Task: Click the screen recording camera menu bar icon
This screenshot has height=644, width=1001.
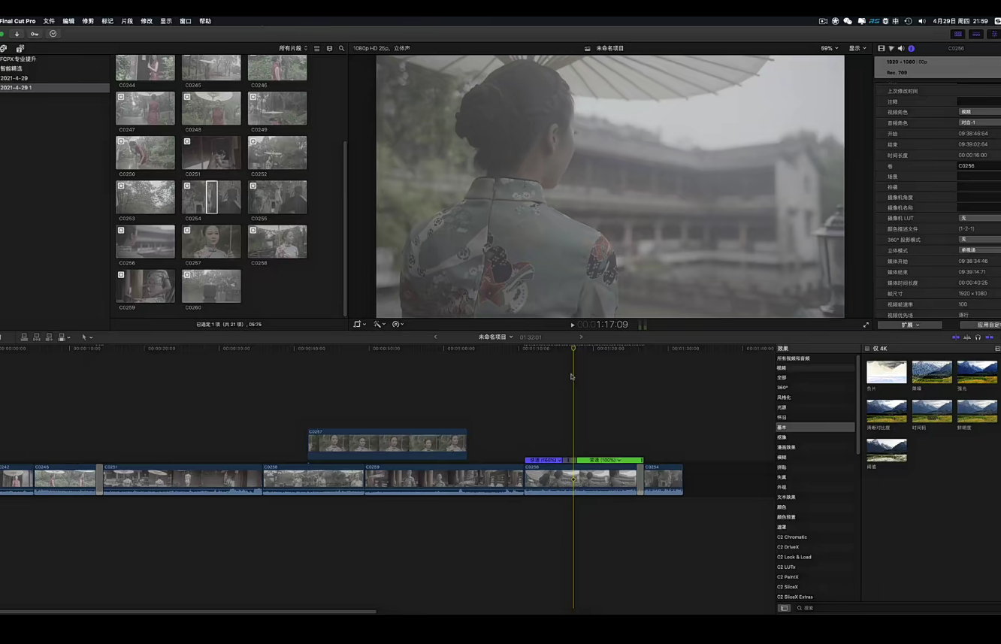Action: coord(823,21)
